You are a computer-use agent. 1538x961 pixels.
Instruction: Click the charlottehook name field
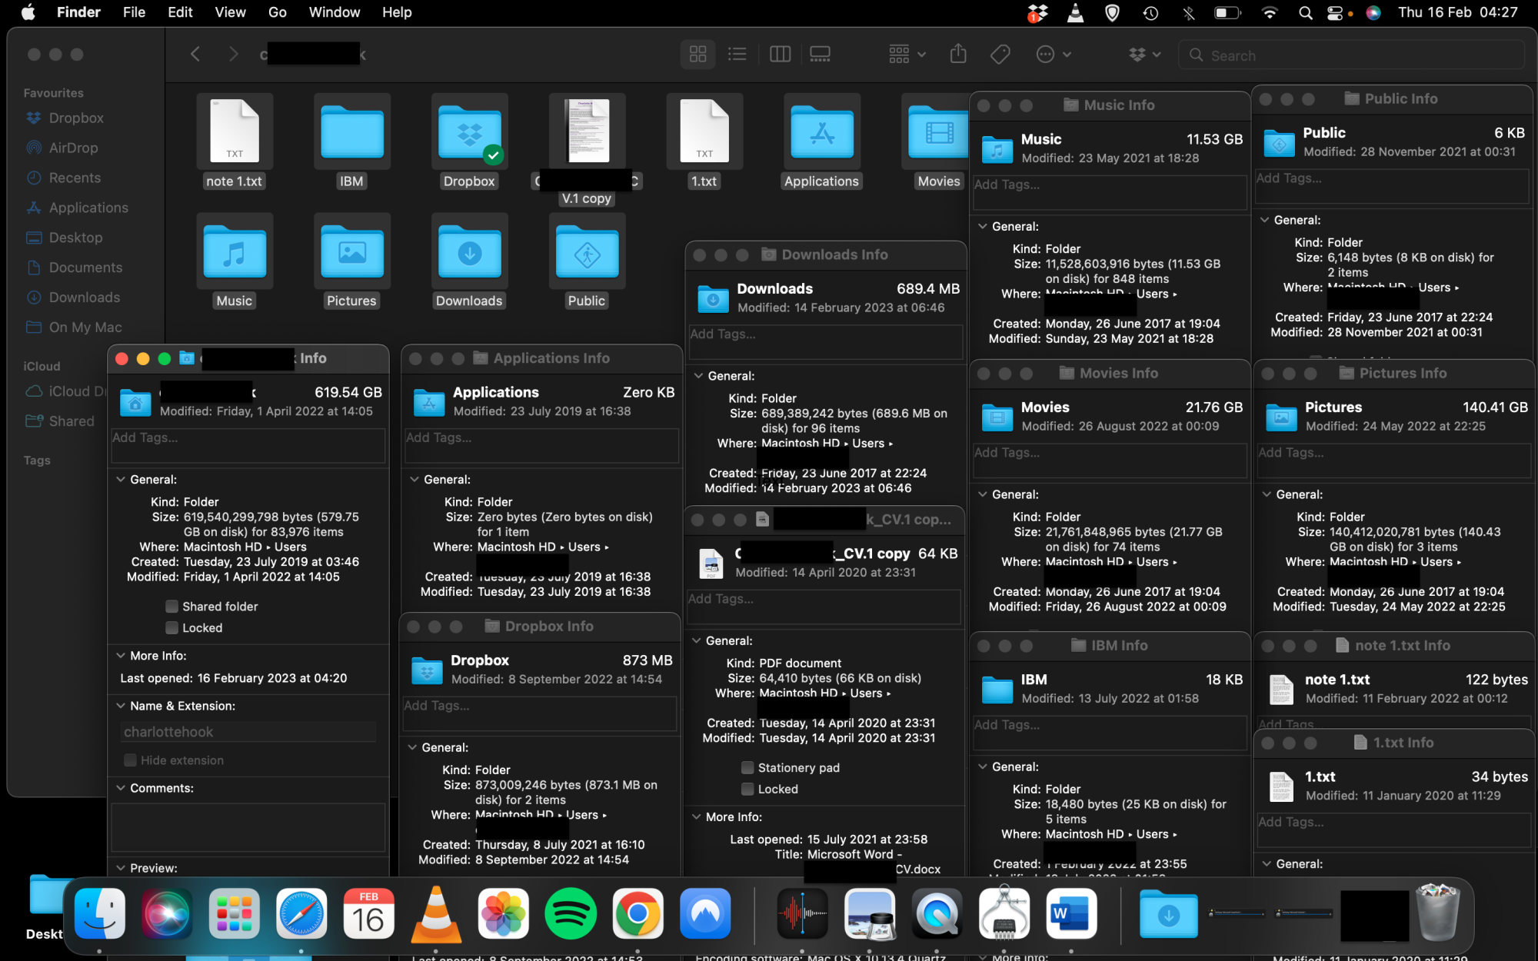pos(248,732)
